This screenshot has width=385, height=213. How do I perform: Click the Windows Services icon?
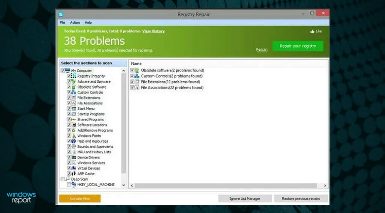click(74, 163)
